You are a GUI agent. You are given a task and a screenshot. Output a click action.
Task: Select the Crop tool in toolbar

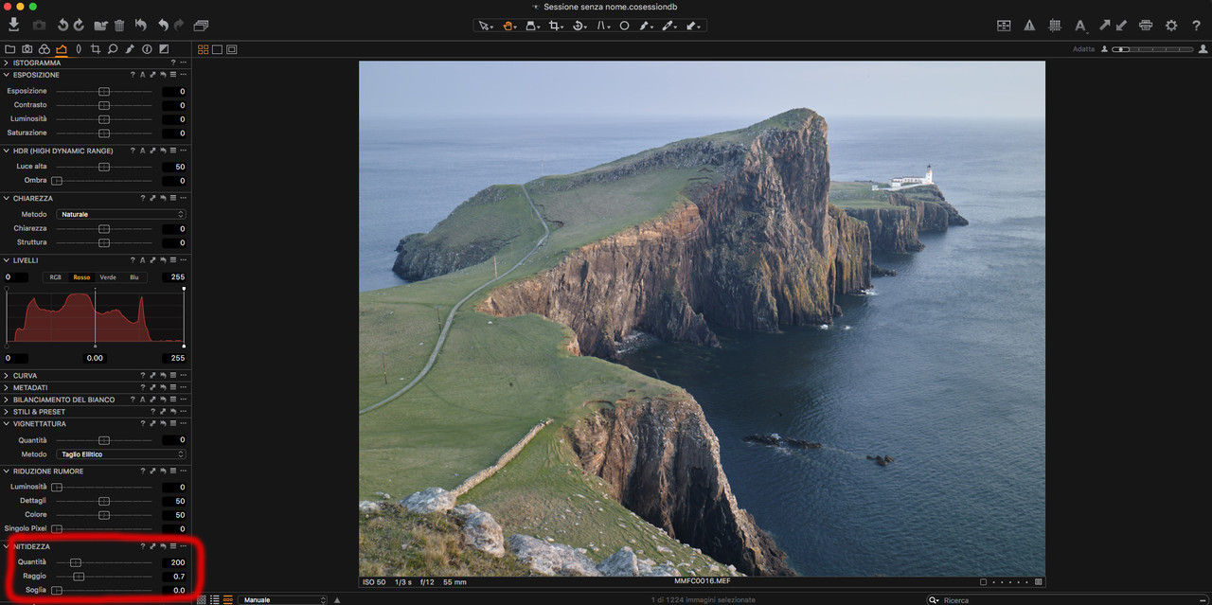(x=556, y=26)
